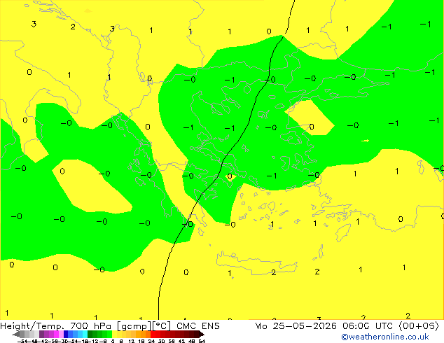The image size is (444, 343).
Task: Click the gray left arrow end of legend
Action: coord(16,334)
